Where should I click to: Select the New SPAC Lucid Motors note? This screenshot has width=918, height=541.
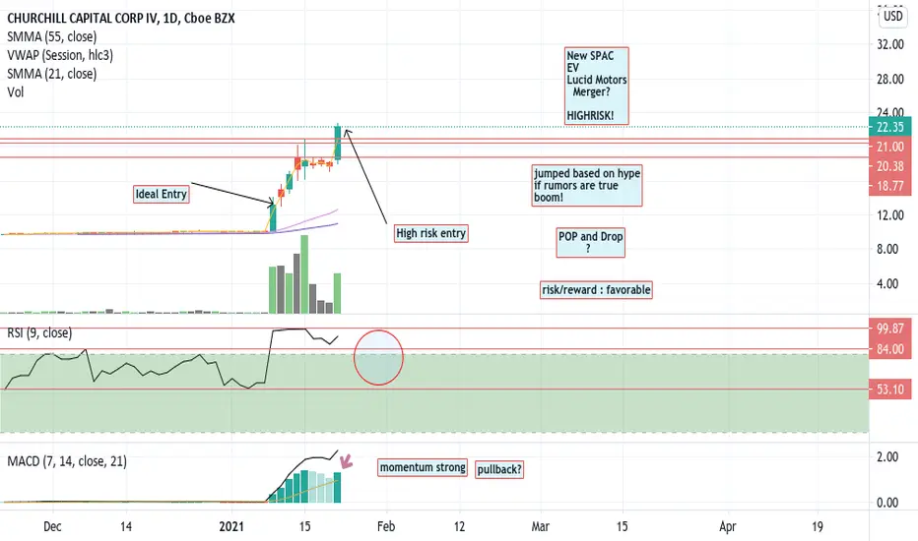597,86
